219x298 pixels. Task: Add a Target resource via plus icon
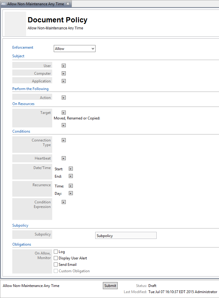click(x=64, y=113)
